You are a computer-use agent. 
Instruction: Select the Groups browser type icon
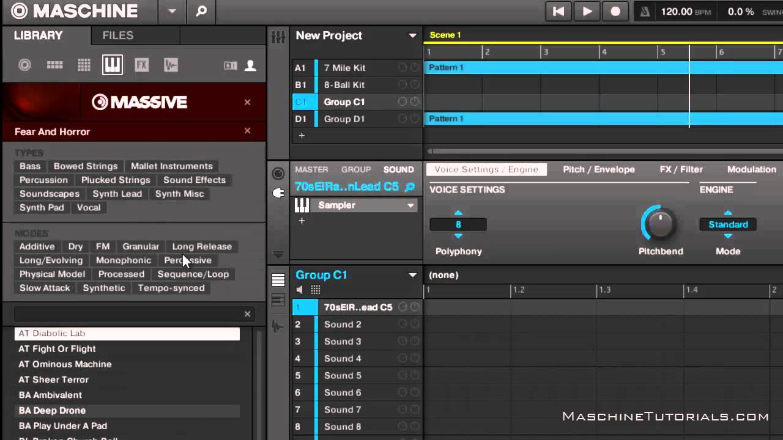[55, 65]
